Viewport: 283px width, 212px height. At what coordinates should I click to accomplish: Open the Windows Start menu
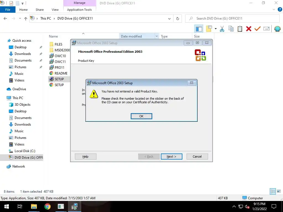[x=7, y=206]
